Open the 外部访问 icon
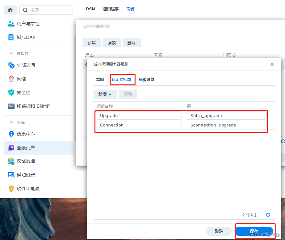Screen dimensions: 285x240 tap(11, 65)
